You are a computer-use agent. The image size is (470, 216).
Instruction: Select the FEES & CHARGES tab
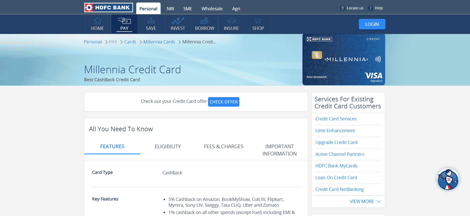[224, 147]
